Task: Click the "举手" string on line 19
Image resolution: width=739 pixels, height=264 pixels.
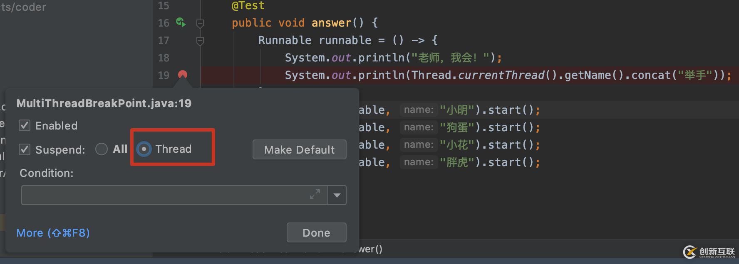Action: (x=695, y=75)
